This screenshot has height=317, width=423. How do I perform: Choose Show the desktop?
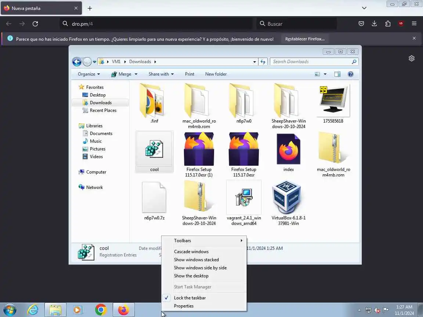pos(204,276)
